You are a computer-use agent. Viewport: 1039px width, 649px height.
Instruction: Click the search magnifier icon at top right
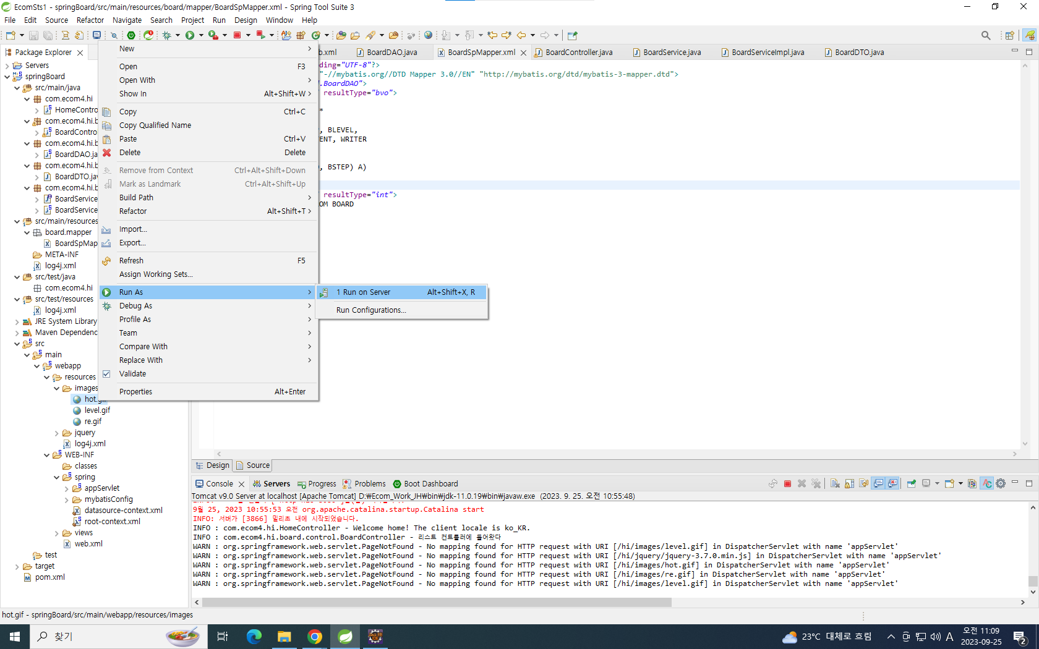(986, 35)
